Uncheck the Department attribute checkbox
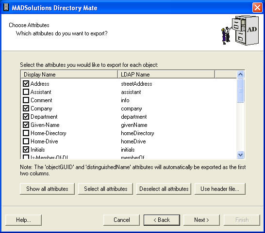This screenshot has width=265, height=233. click(x=26, y=117)
